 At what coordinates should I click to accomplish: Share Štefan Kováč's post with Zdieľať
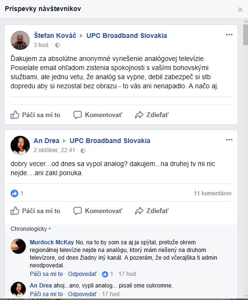click(152, 115)
